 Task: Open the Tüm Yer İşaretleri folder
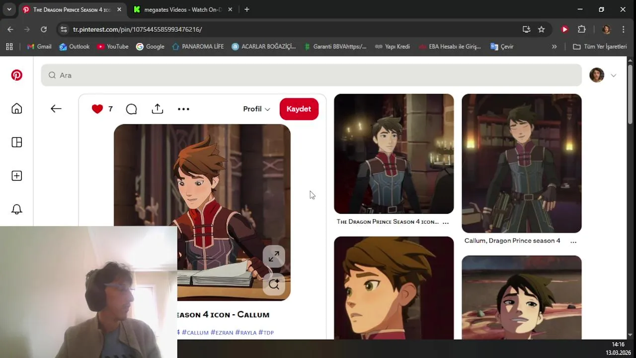[x=600, y=46]
